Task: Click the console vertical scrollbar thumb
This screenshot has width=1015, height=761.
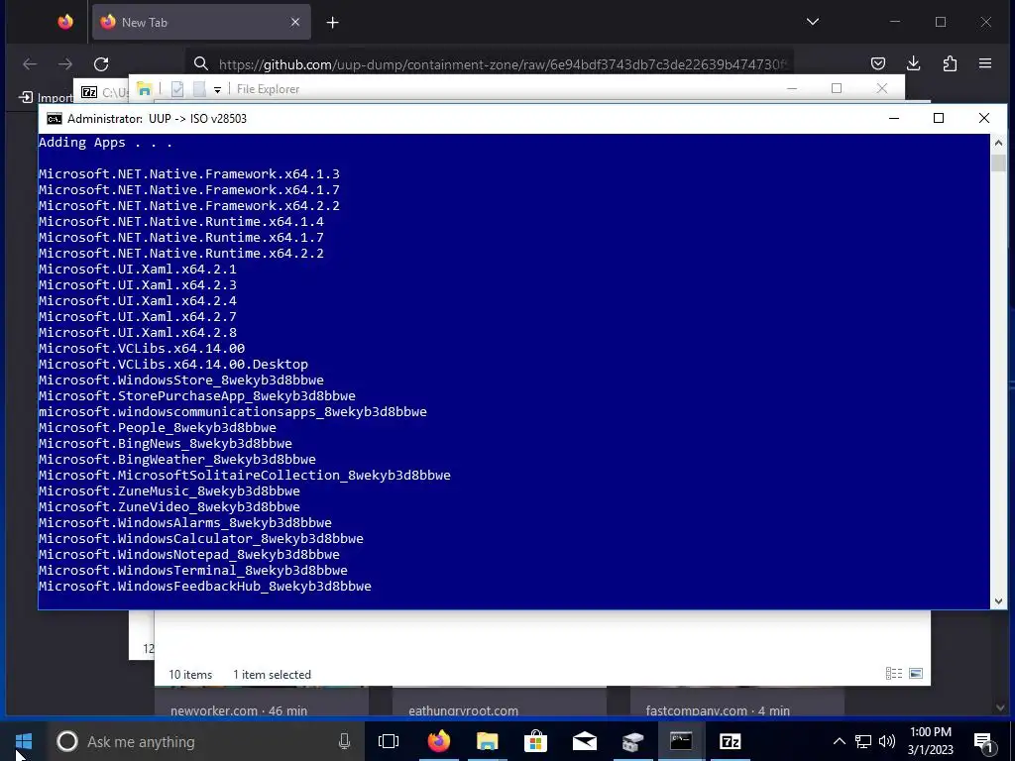Action: [x=998, y=163]
